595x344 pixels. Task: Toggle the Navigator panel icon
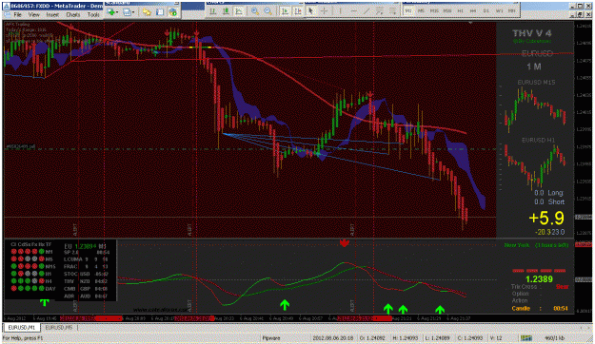click(x=172, y=12)
